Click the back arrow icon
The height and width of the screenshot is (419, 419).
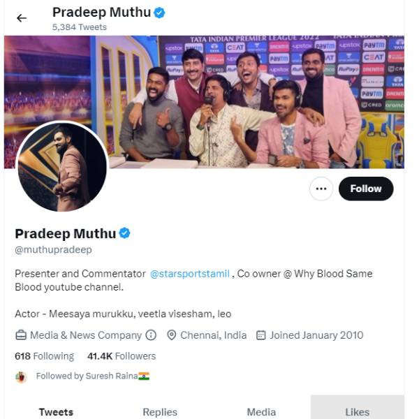coord(22,18)
